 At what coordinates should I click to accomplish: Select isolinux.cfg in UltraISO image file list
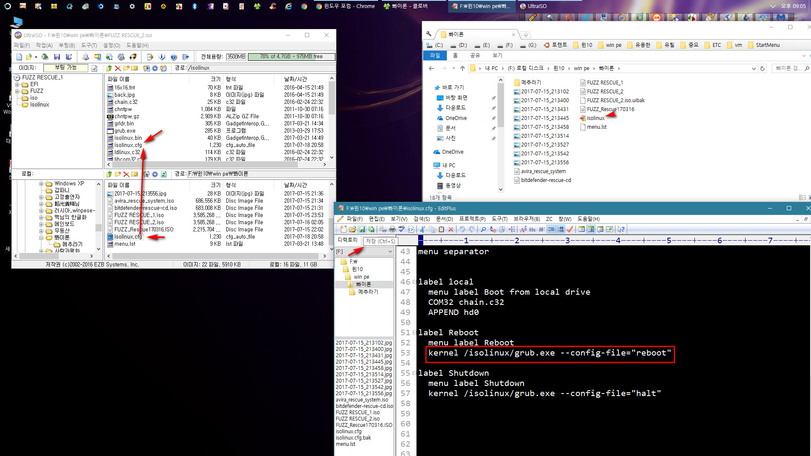pyautogui.click(x=128, y=145)
